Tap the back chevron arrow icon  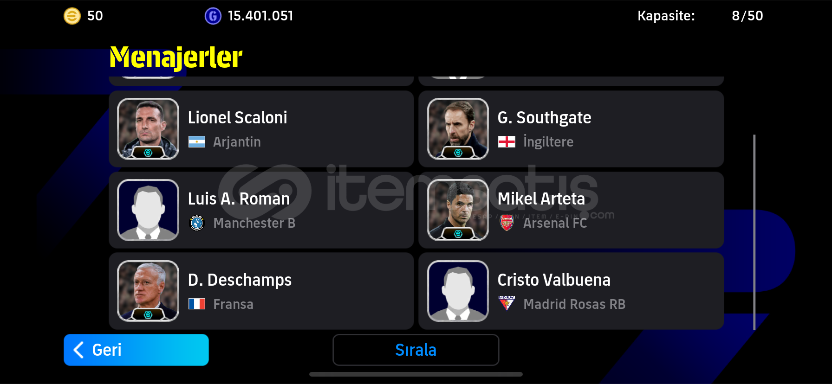(78, 350)
